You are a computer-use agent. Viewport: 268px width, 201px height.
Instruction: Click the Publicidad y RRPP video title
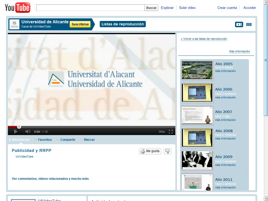[32, 150]
